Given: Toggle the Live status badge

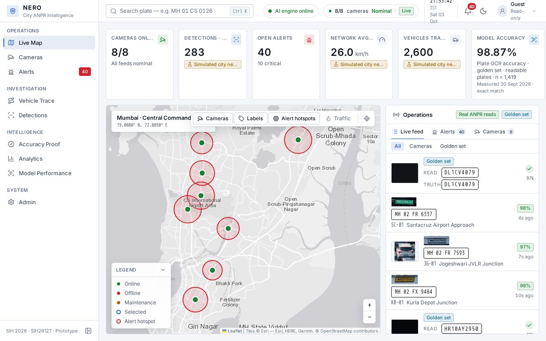Looking at the screenshot, I should [406, 11].
